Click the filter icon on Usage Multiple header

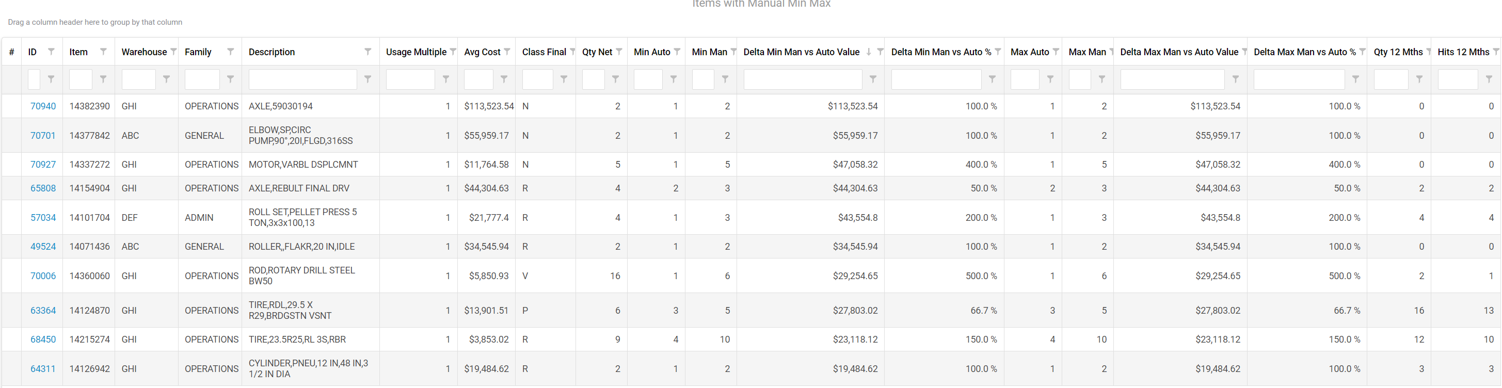click(x=453, y=52)
